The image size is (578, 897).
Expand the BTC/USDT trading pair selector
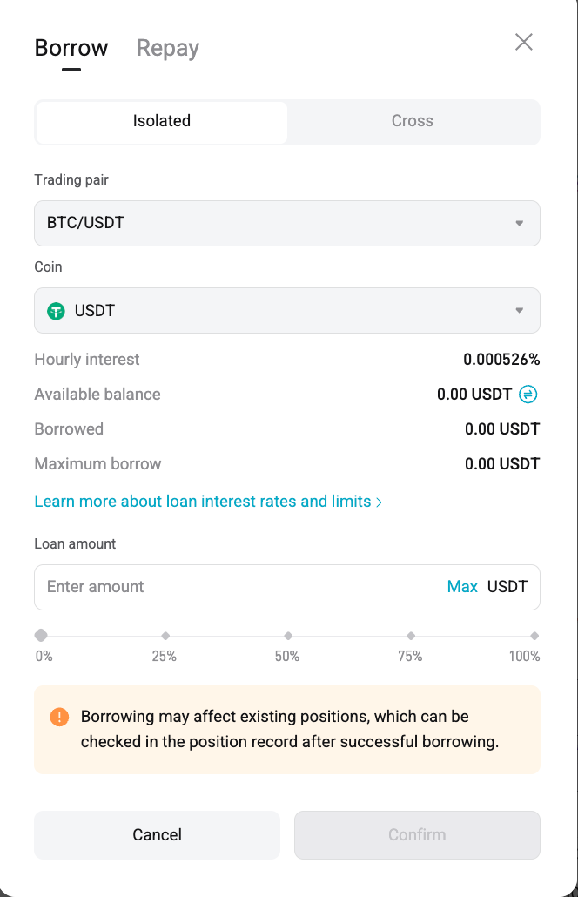[x=287, y=223]
